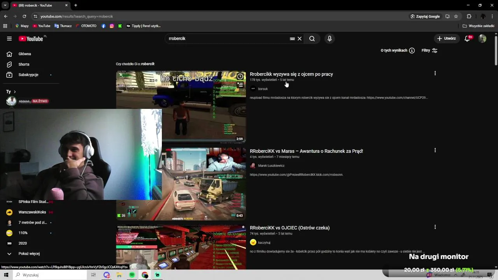Open the Facebook bookmark icon
Image resolution: width=498 pixels, height=280 pixels.
[x=103, y=26]
